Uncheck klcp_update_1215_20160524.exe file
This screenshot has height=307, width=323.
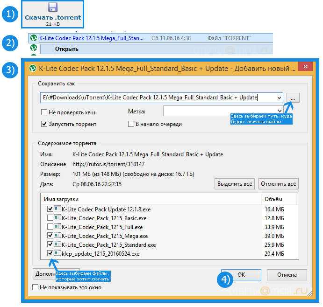50,253
